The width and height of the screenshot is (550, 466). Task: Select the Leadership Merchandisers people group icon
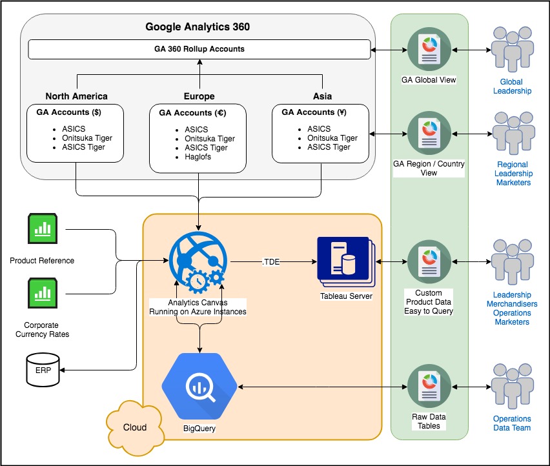[513, 261]
